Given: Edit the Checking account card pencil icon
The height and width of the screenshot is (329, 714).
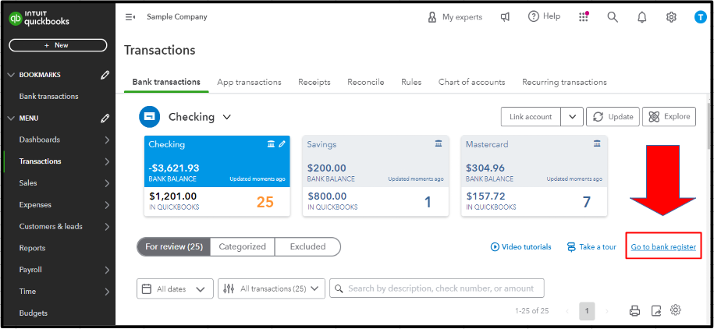Looking at the screenshot, I should pyautogui.click(x=282, y=144).
